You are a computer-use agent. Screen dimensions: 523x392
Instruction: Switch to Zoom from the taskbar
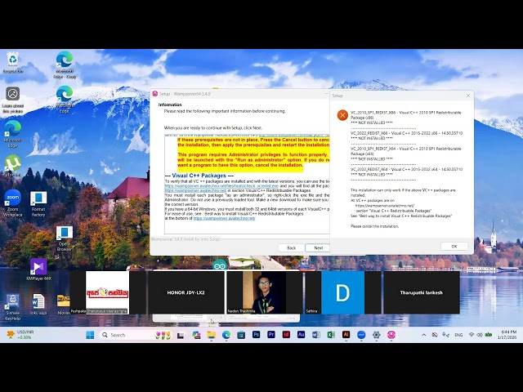coord(361,335)
